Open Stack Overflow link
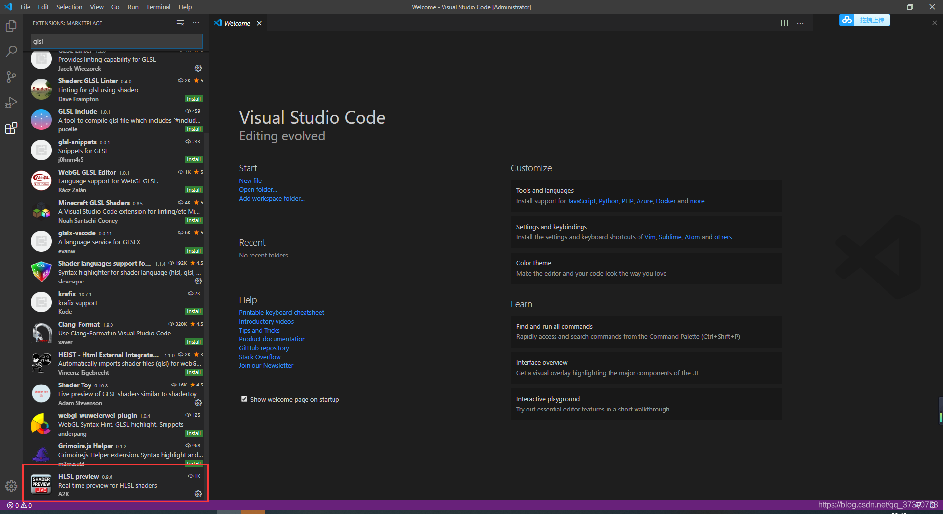 (x=260, y=357)
